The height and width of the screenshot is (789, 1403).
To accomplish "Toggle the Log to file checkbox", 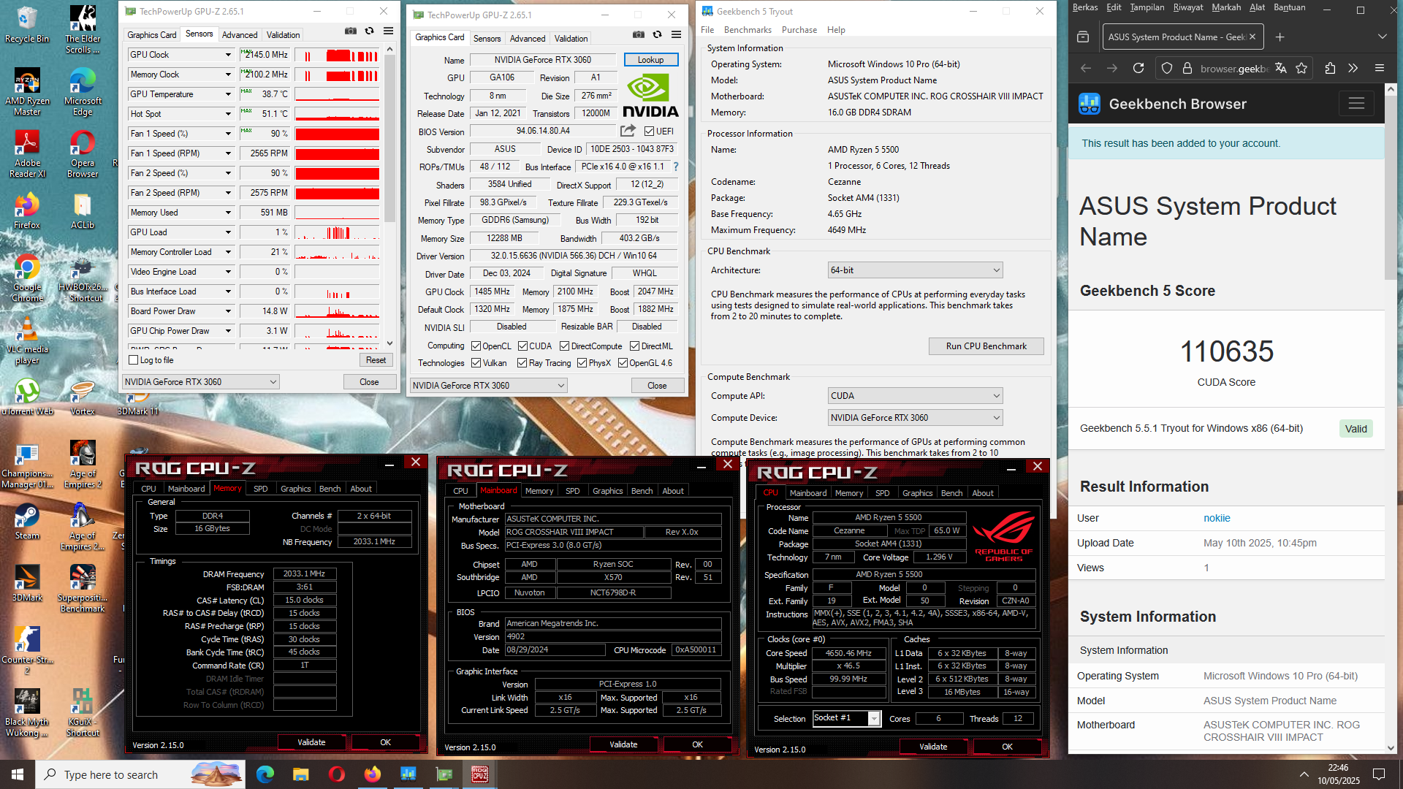I will [x=133, y=360].
